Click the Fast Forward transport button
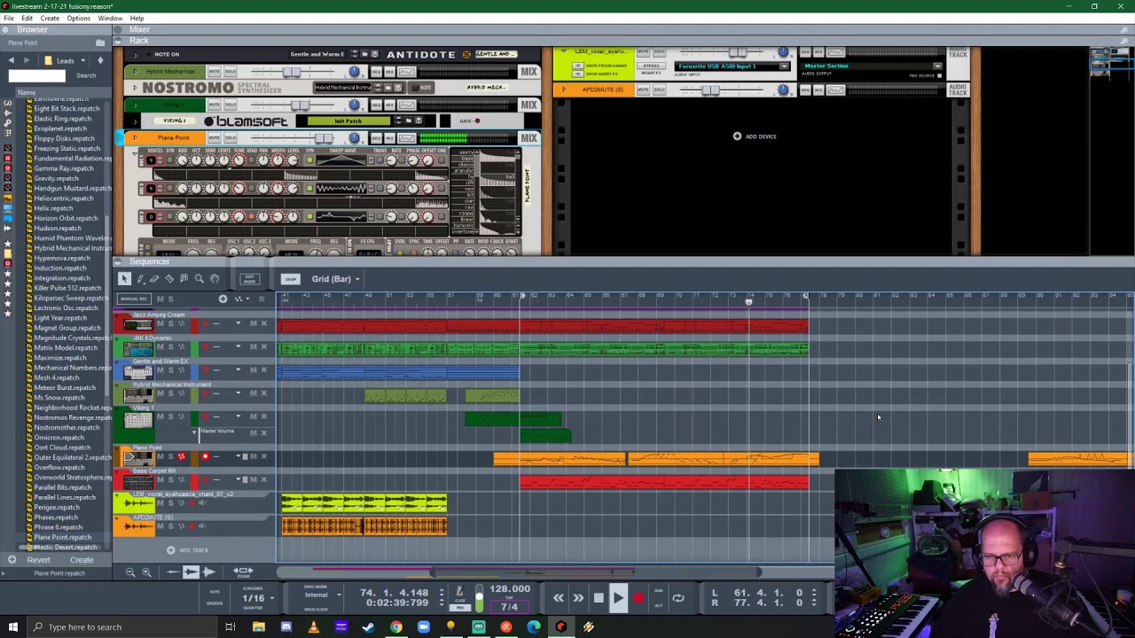1135x638 pixels. tap(578, 598)
